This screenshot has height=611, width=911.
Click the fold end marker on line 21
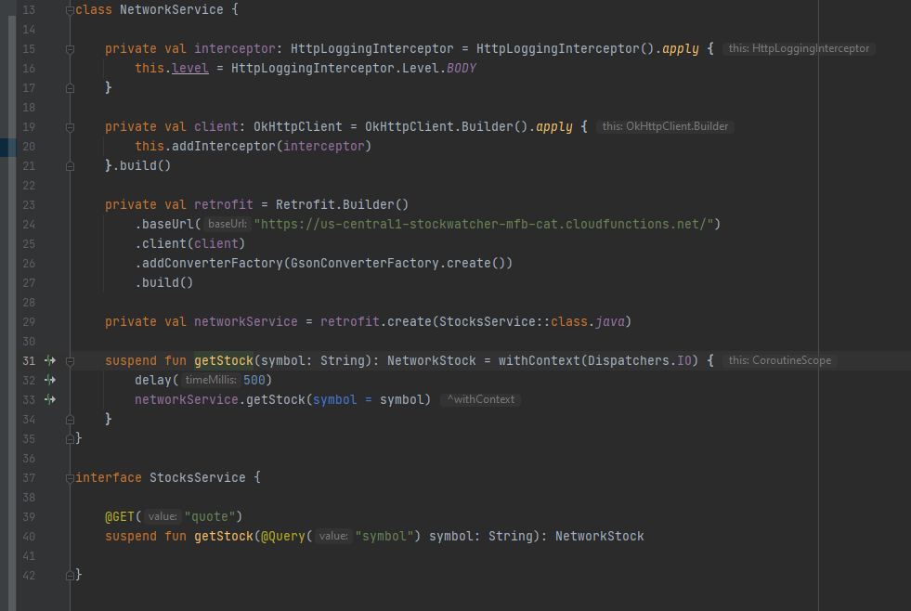(x=71, y=166)
